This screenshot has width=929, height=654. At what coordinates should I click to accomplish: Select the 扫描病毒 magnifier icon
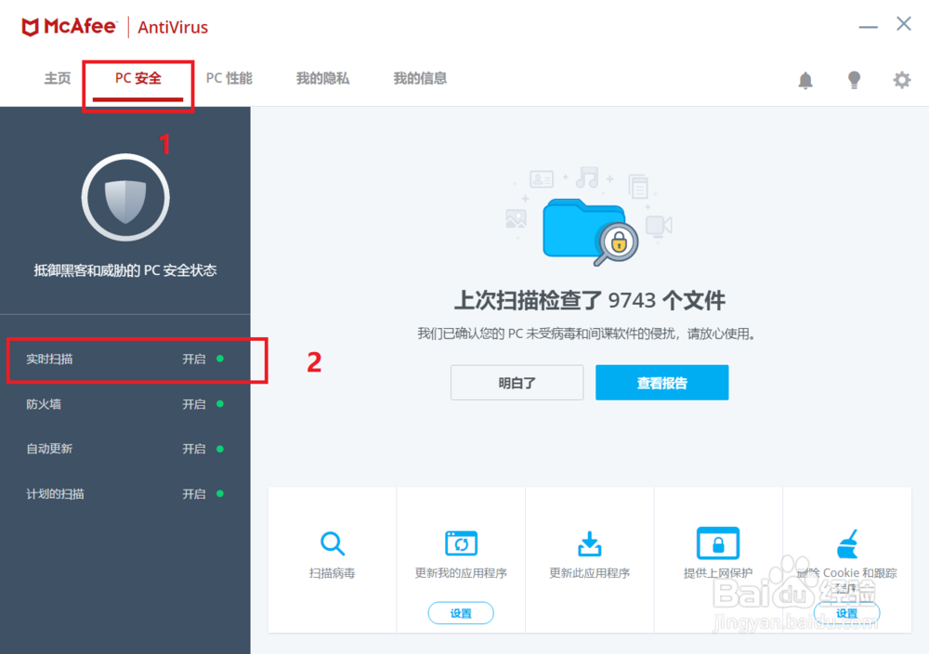point(332,543)
